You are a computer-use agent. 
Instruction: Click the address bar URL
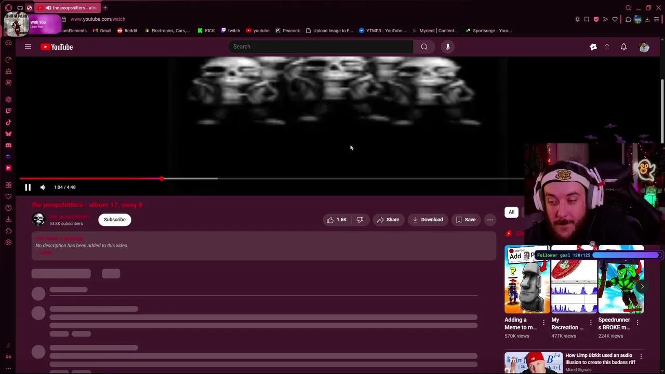click(98, 19)
